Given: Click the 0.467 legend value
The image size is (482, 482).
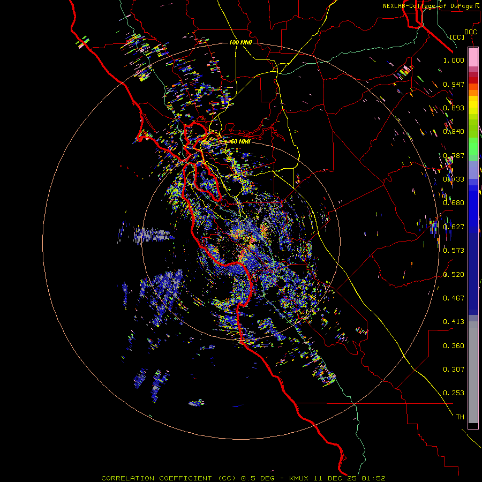Looking at the screenshot, I should [454, 298].
